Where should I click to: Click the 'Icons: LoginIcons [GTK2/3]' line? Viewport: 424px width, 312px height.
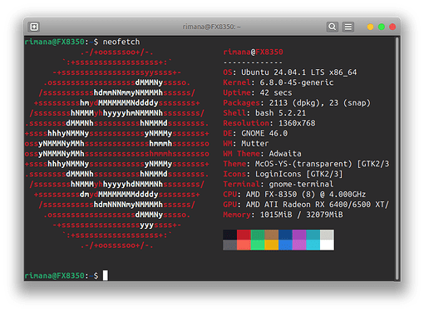(283, 174)
